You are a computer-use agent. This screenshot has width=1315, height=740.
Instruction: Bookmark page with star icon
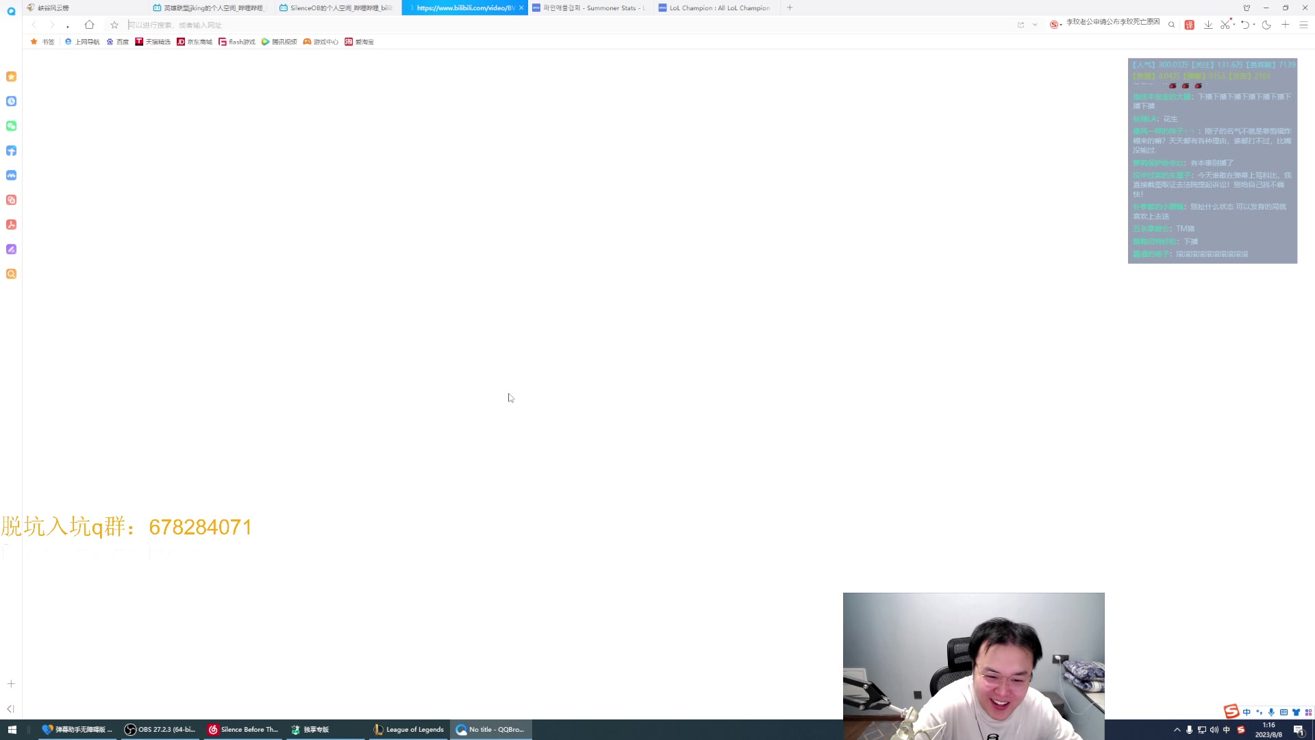[114, 25]
